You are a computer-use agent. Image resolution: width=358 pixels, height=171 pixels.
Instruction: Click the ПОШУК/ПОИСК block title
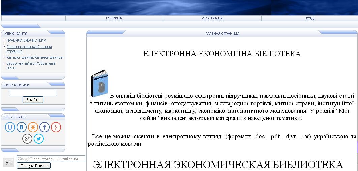pyautogui.click(x=17, y=85)
